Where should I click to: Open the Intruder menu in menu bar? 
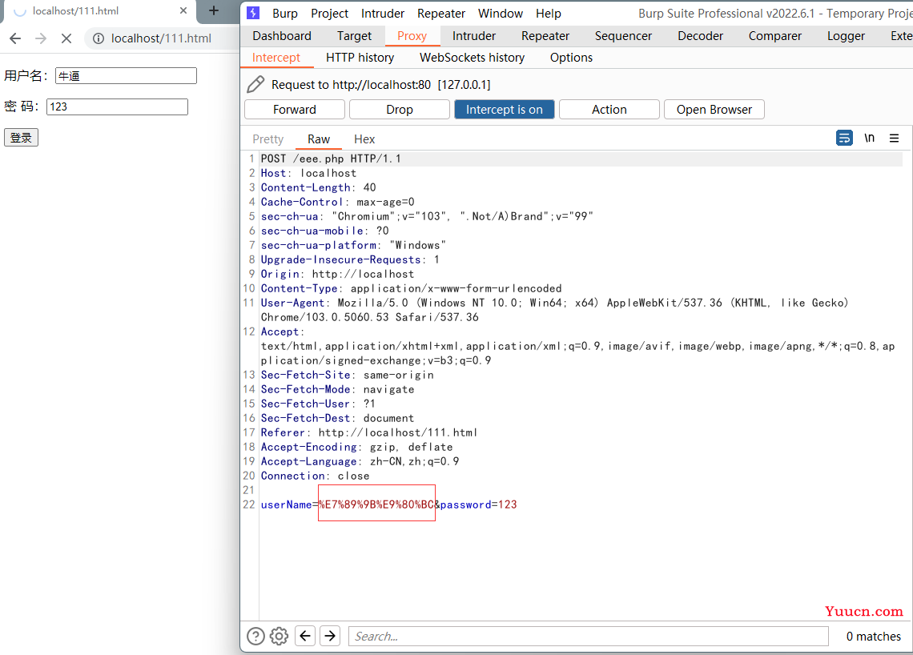383,14
